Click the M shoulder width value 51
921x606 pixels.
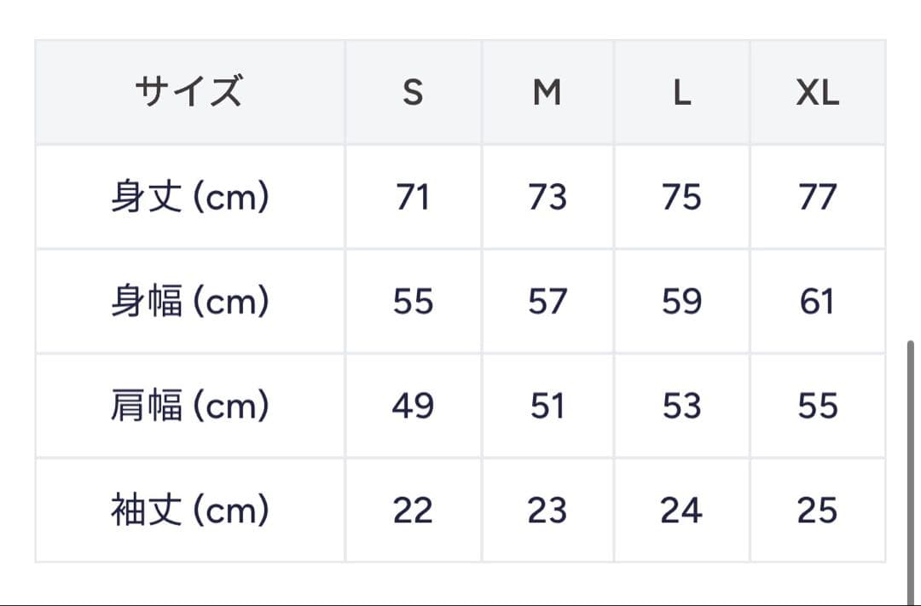pos(547,406)
